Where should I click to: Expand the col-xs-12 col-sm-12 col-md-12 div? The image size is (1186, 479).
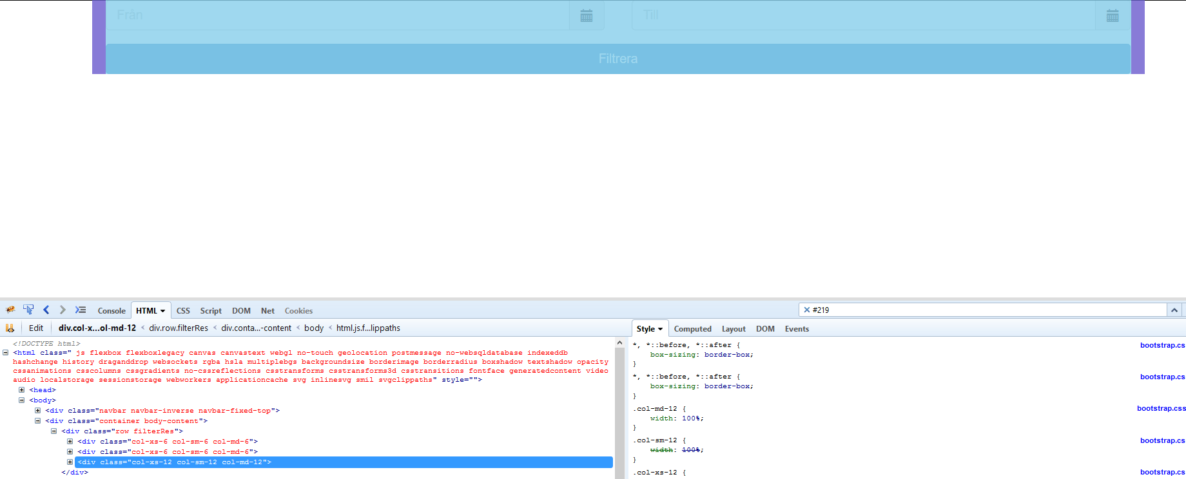pos(70,462)
